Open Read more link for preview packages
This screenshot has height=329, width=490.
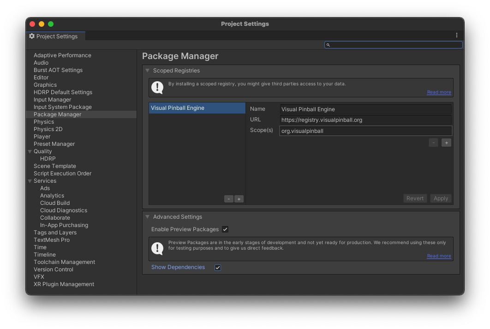(x=439, y=256)
